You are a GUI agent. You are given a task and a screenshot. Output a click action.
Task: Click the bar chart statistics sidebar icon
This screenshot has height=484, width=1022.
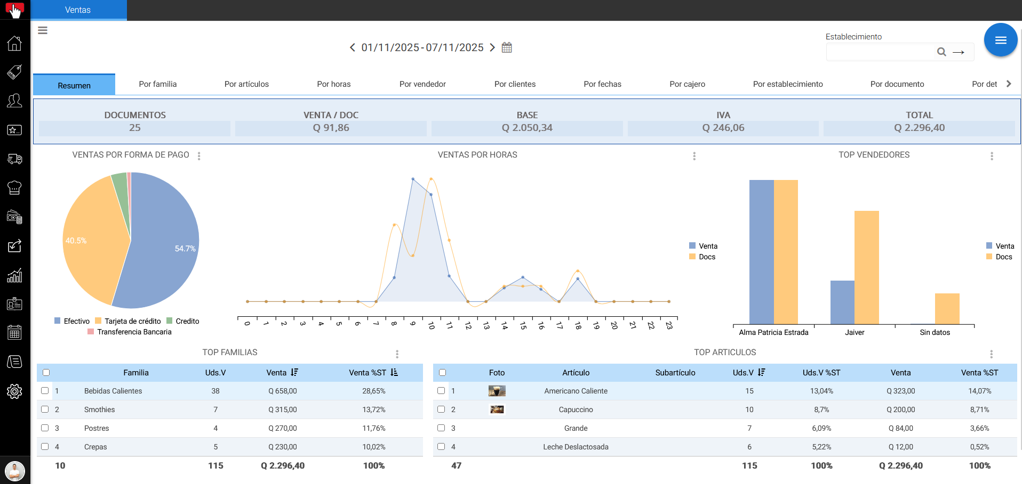(x=14, y=275)
